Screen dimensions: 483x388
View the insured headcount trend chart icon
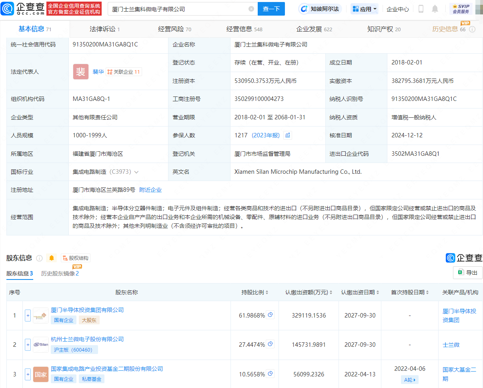point(287,135)
